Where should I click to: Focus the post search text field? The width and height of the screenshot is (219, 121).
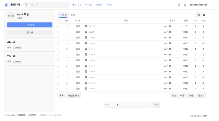pos(136,105)
